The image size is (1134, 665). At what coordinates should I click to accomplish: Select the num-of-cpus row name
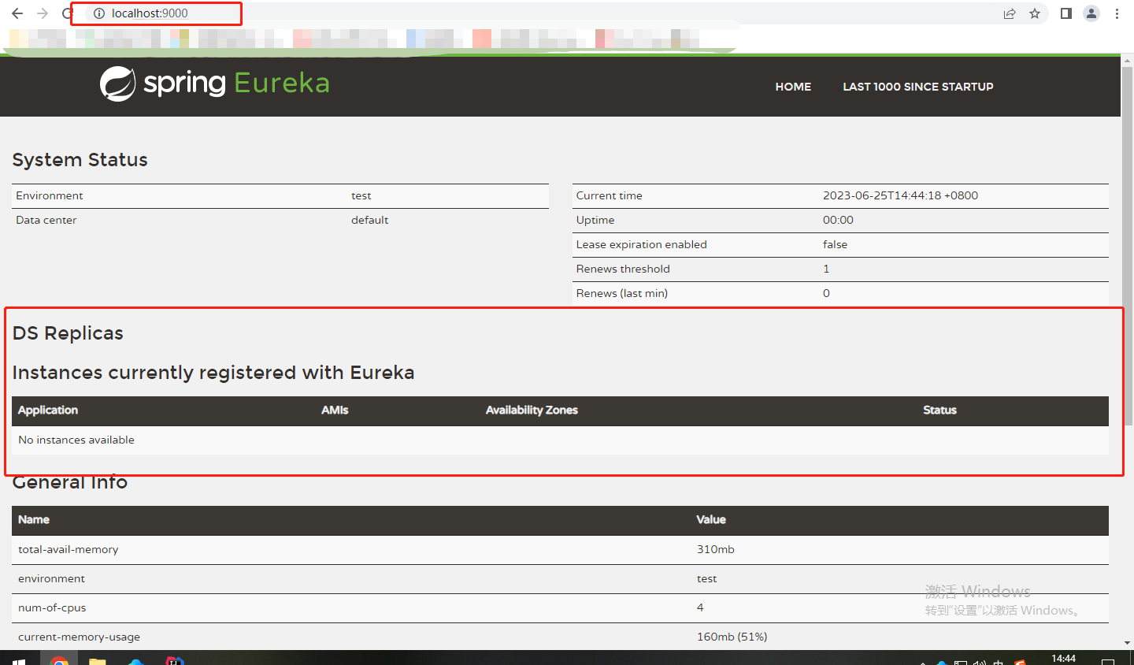point(52,608)
